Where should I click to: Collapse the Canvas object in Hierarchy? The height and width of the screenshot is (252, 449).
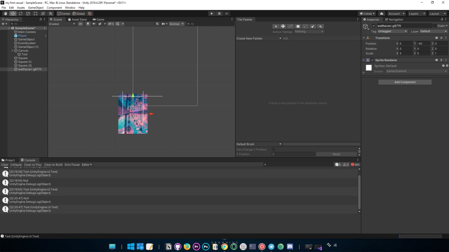pyautogui.click(x=12, y=51)
